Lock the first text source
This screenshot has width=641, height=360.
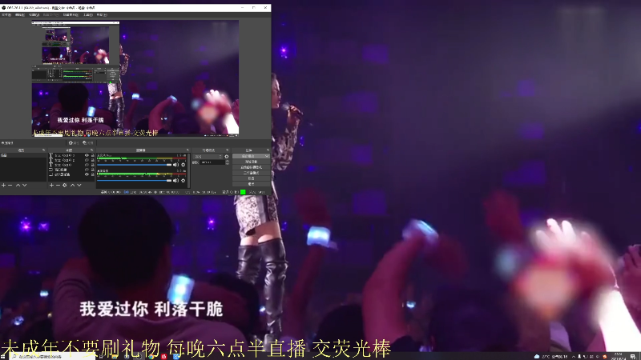click(x=92, y=155)
